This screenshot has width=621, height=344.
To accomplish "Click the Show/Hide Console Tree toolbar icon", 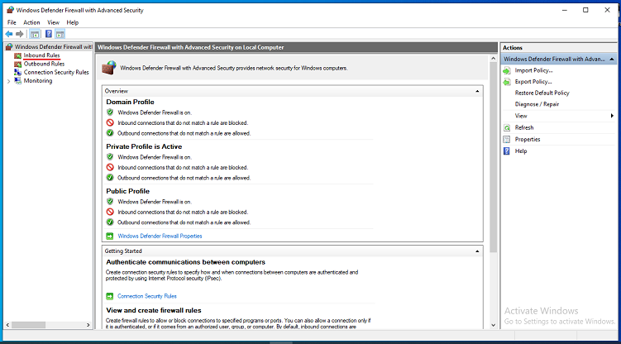I will coord(35,34).
